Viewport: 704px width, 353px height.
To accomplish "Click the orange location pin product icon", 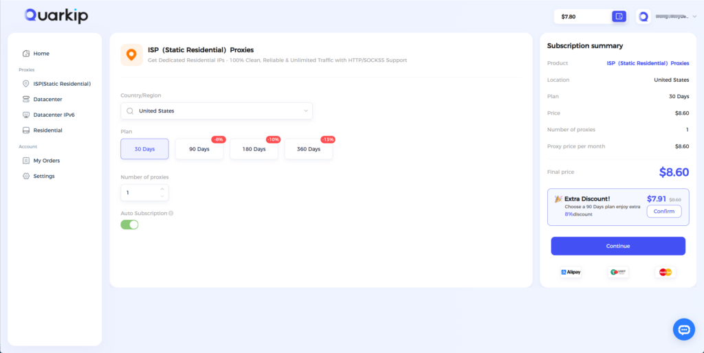I will [x=131, y=55].
